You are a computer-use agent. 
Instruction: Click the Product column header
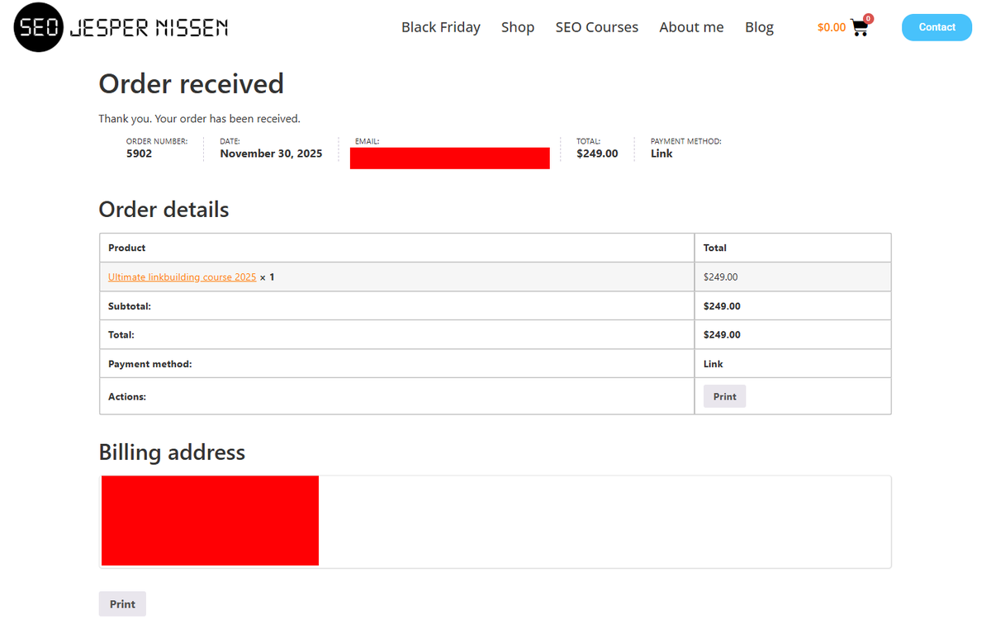[x=126, y=248]
